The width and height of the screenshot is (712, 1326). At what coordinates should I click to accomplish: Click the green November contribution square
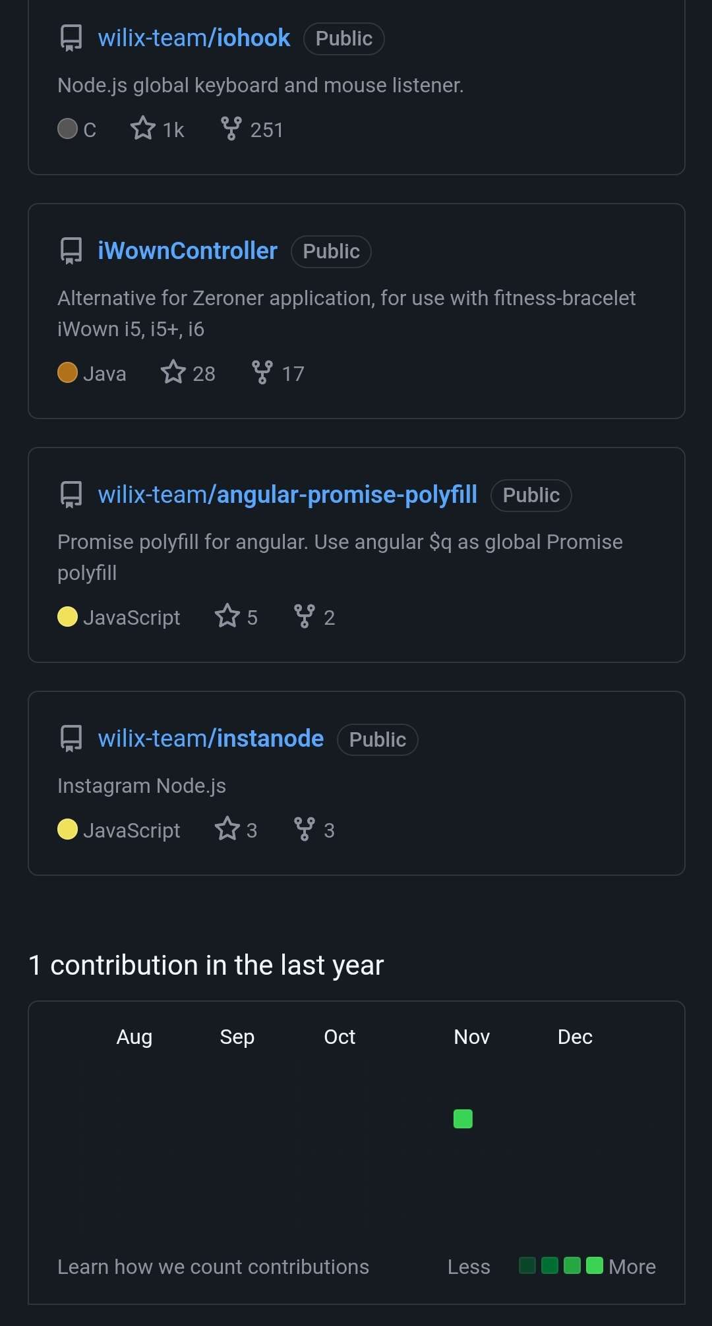point(463,1118)
